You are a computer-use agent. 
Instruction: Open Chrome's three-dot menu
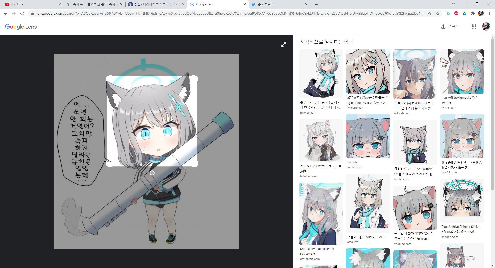tap(489, 13)
